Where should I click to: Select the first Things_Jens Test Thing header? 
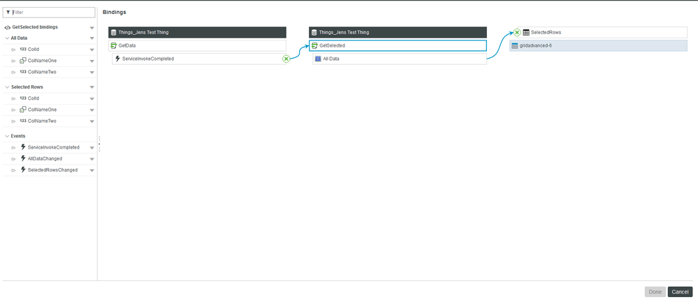pyautogui.click(x=197, y=32)
